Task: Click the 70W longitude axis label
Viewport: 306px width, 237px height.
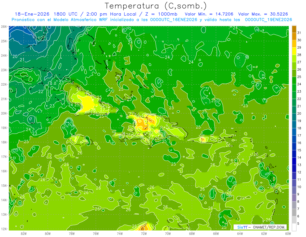Action: coord(168,233)
